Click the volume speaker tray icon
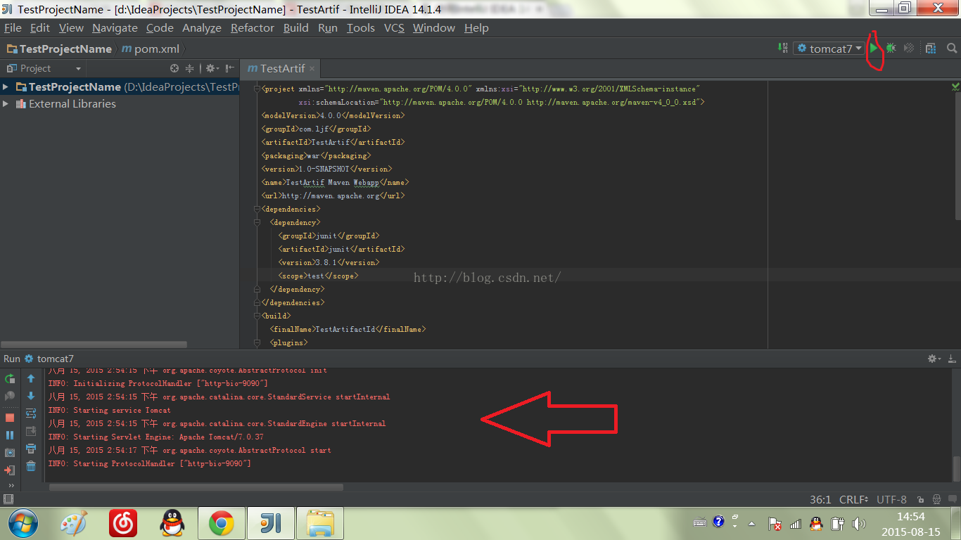The width and height of the screenshot is (961, 540). click(858, 523)
